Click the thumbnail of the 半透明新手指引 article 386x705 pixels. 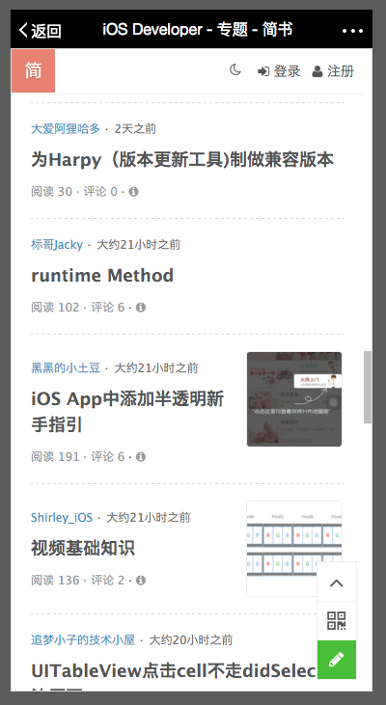(x=294, y=399)
